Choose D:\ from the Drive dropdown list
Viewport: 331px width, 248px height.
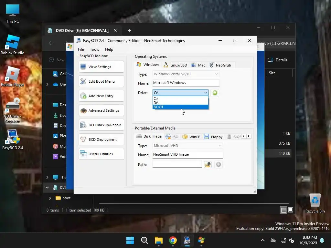180,103
